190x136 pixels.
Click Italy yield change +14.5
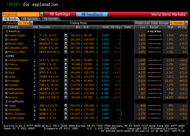pos(116,73)
